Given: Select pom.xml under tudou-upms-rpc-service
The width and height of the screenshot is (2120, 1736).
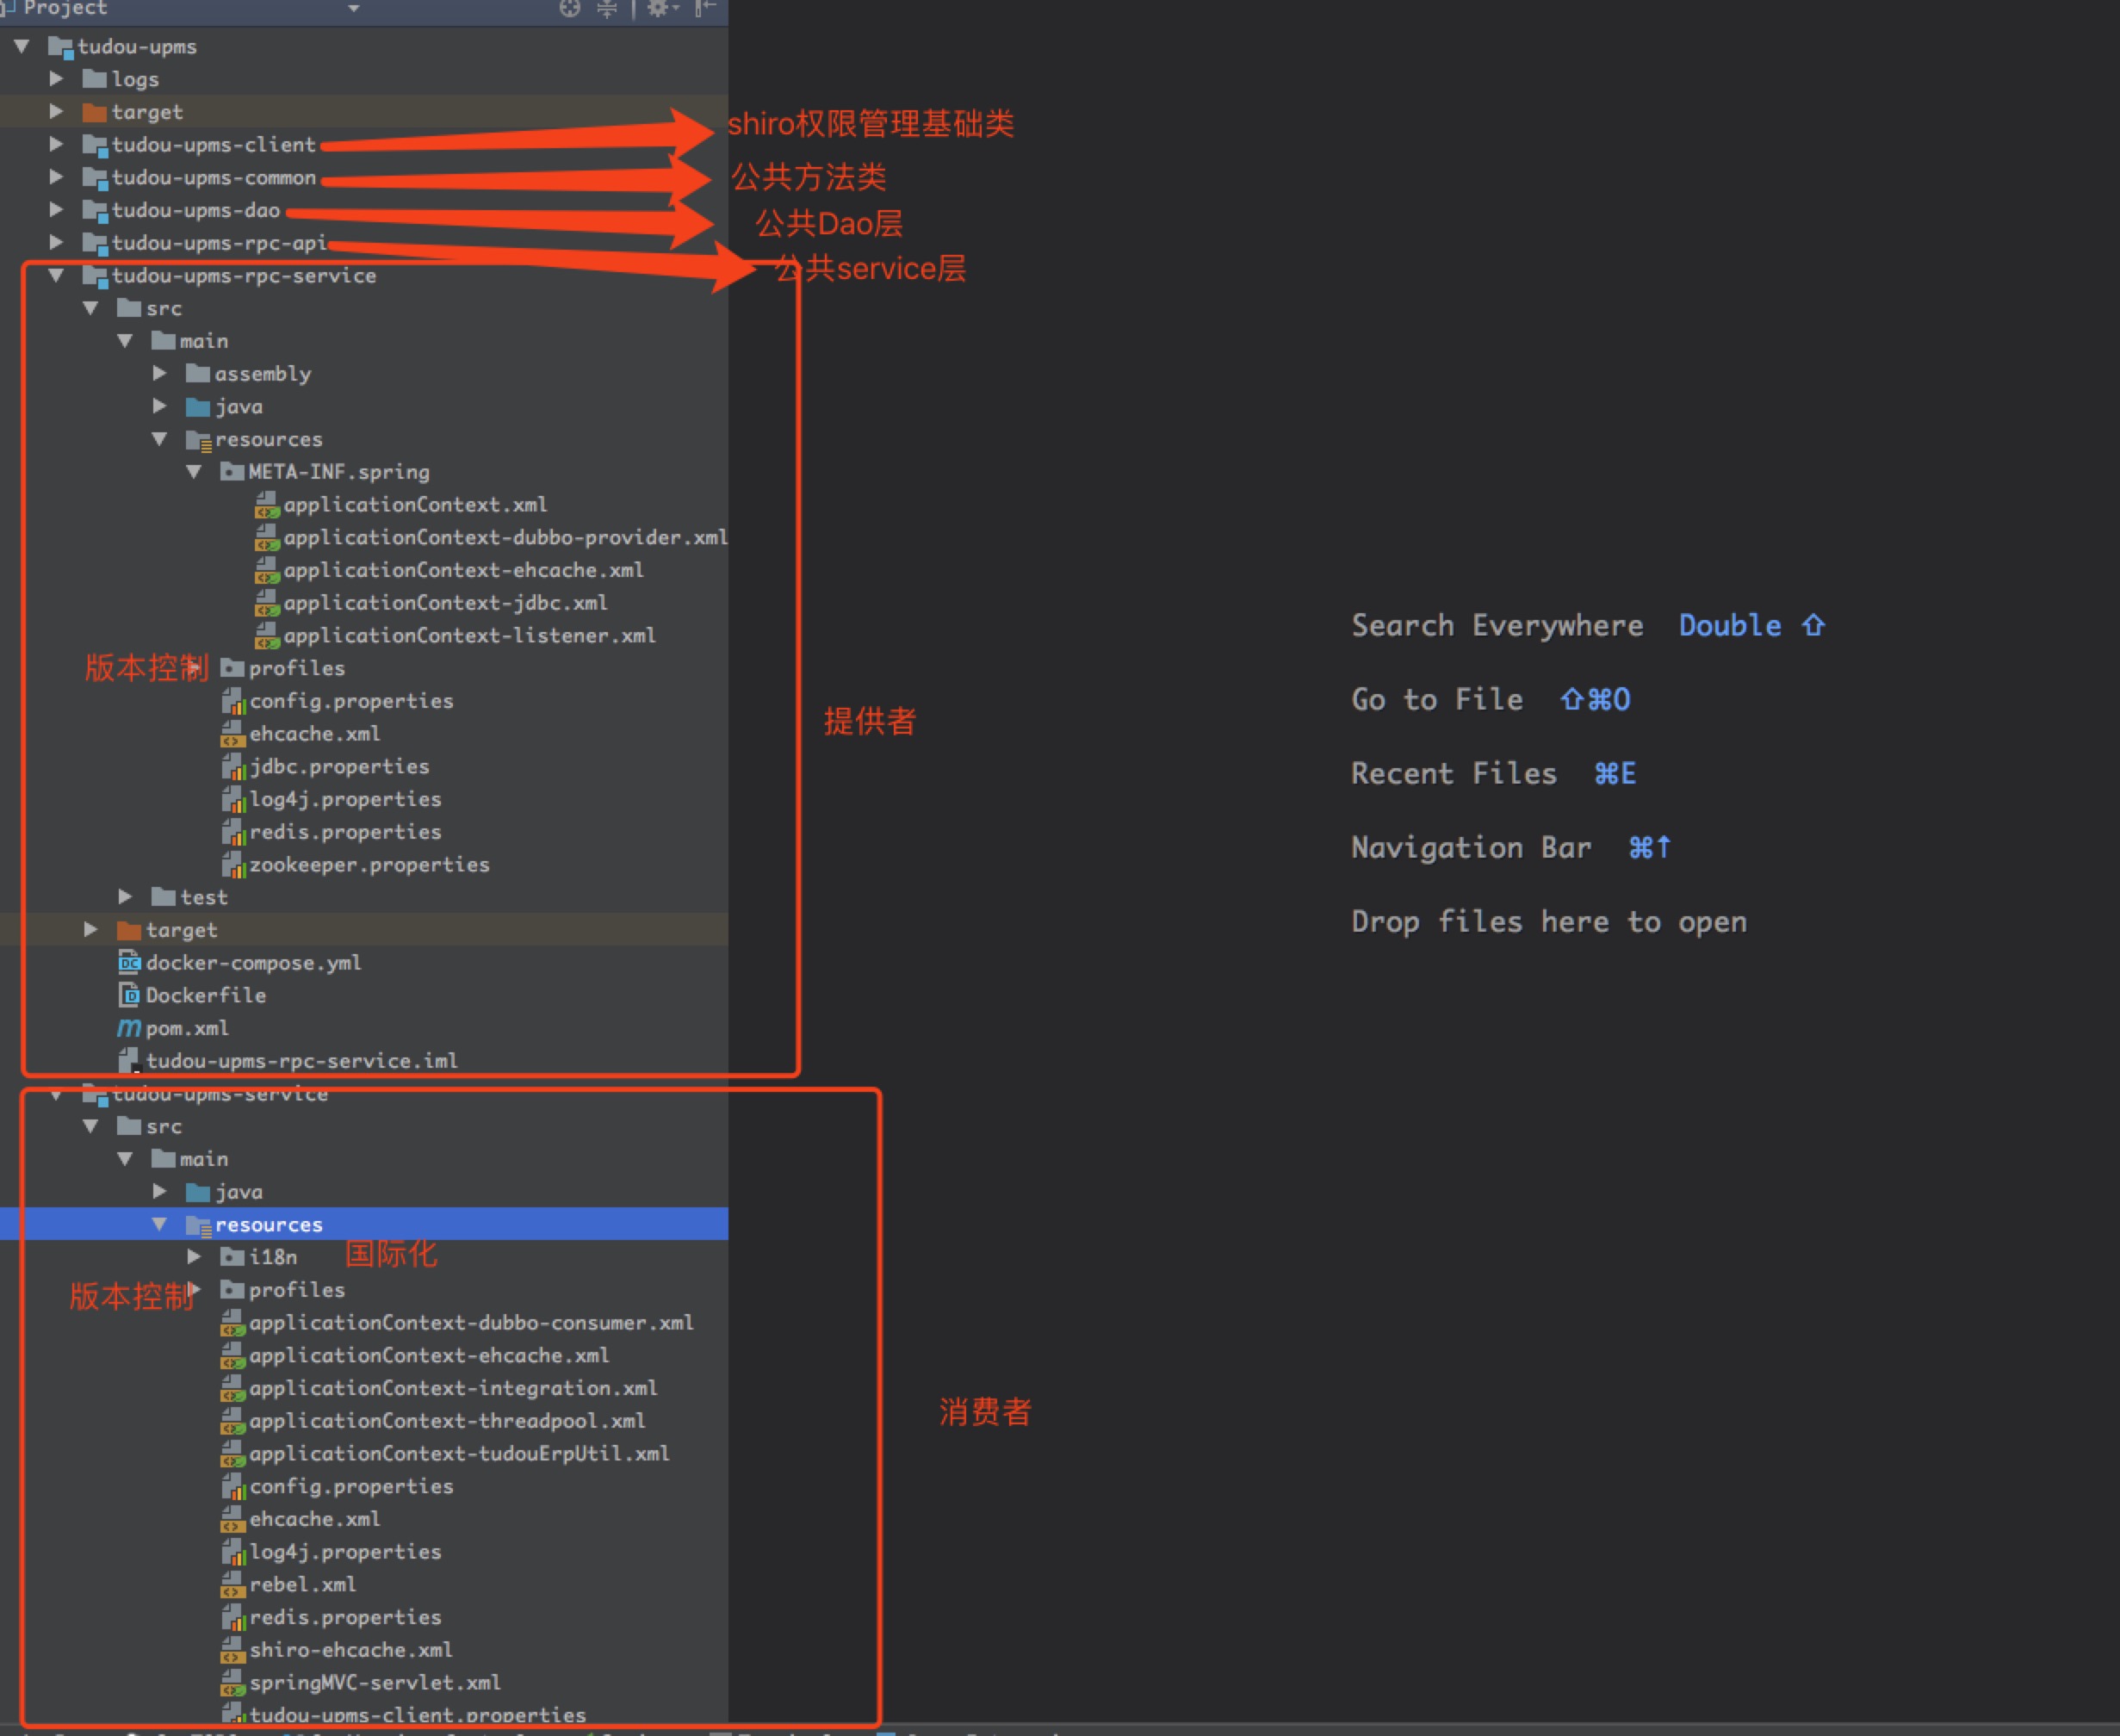Looking at the screenshot, I should pos(187,1028).
